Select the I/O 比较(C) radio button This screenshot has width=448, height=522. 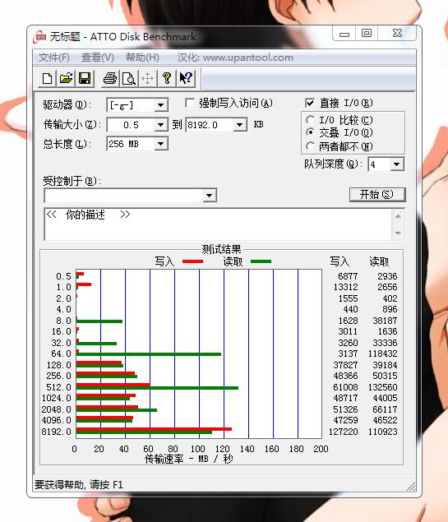pyautogui.click(x=310, y=119)
